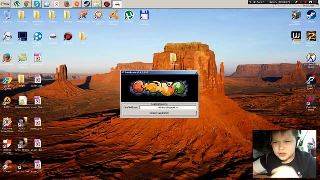Open the Google Chrome desktop shortcut
320x180 pixels.
pos(7,82)
